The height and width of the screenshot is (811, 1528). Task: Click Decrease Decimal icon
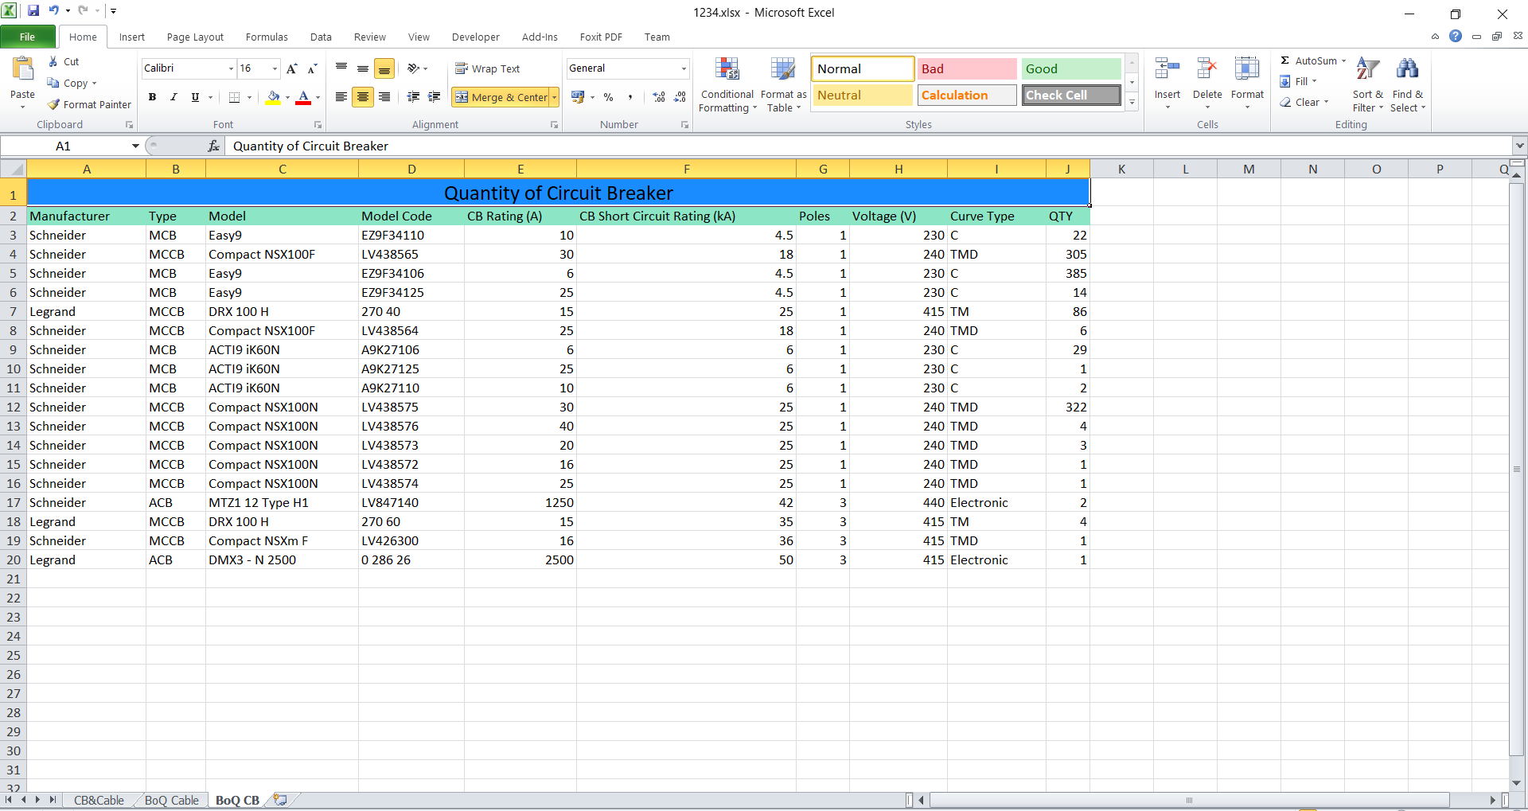tap(680, 97)
